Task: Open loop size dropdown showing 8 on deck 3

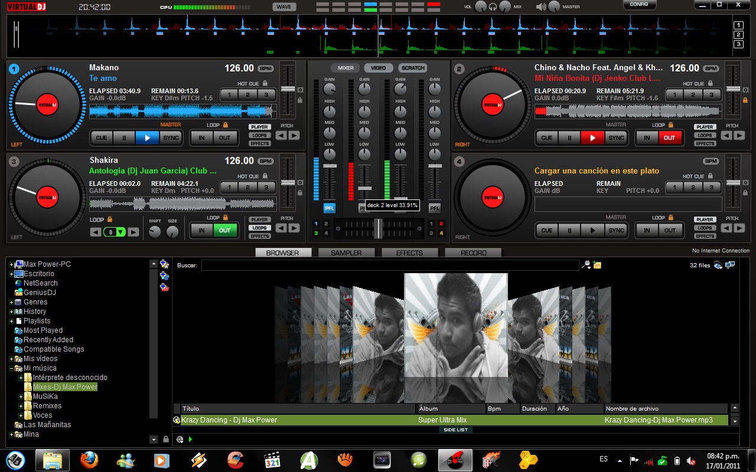Action: (120, 232)
